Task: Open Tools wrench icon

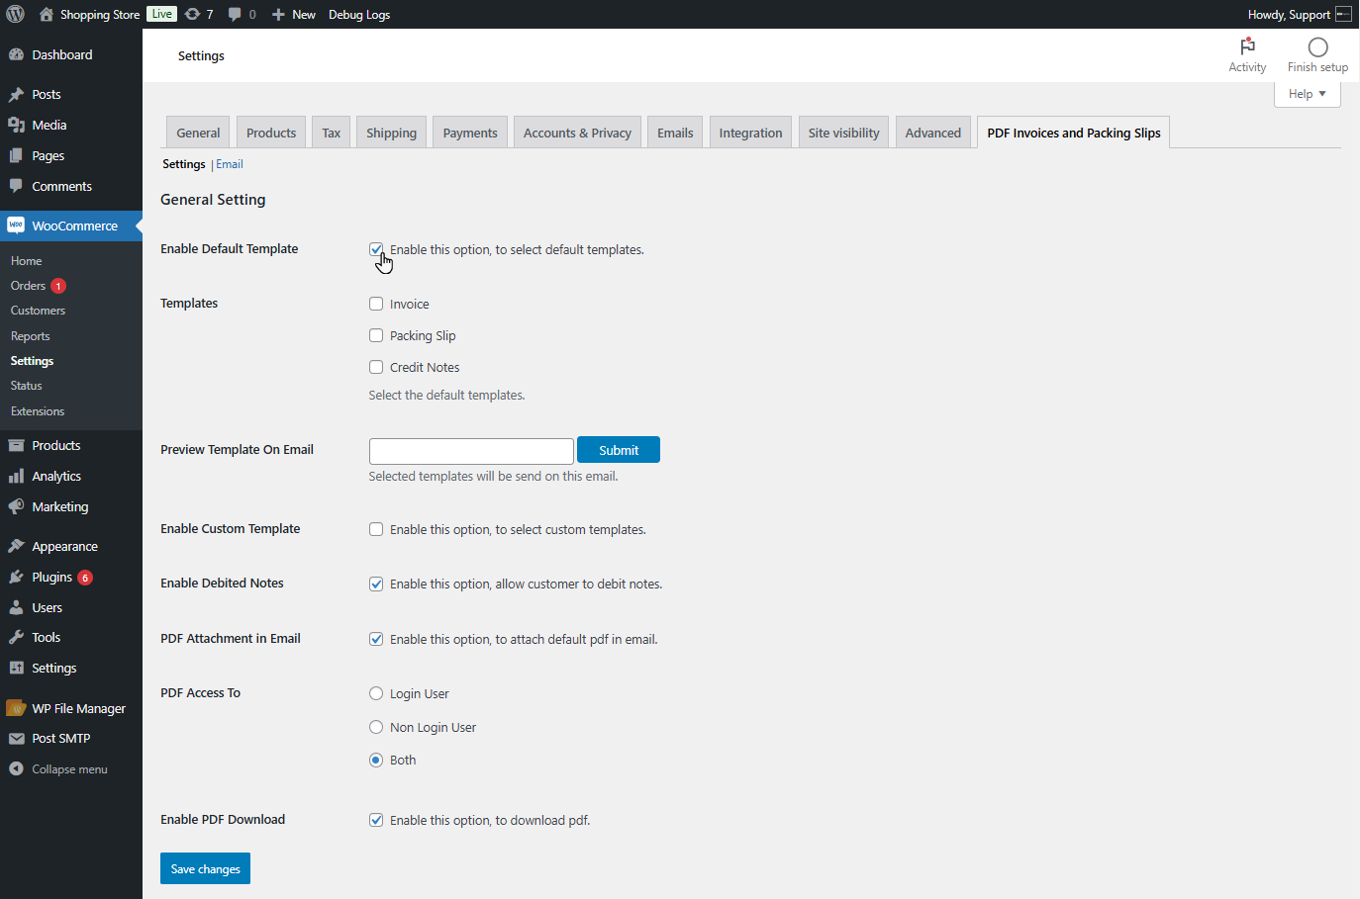Action: 16,637
